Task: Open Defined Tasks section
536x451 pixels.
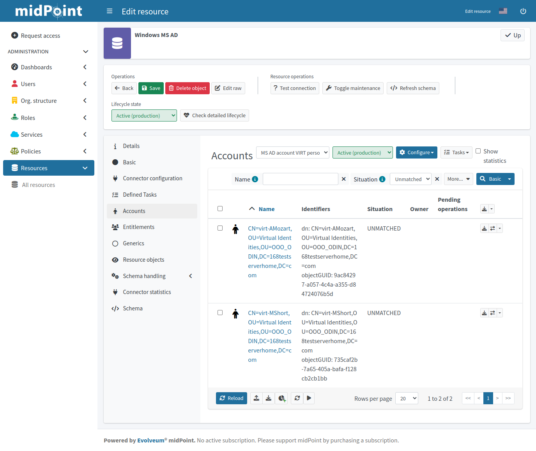Action: pyautogui.click(x=152, y=195)
